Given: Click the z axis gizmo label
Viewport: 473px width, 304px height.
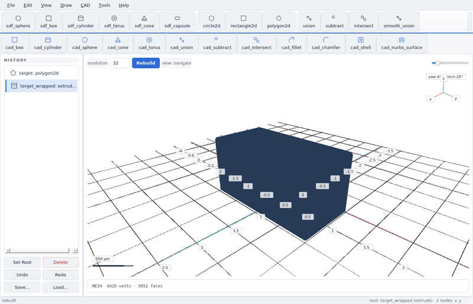Looking at the screenshot, I should click(x=443, y=79).
